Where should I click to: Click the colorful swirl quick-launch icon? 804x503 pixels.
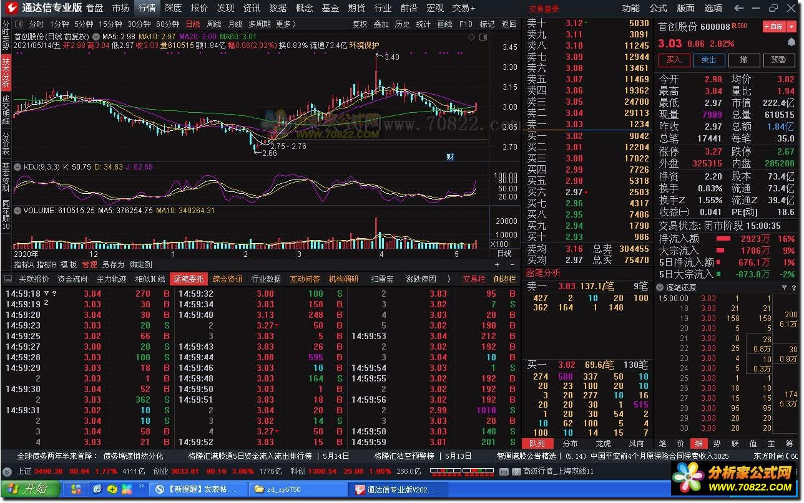click(x=76, y=489)
